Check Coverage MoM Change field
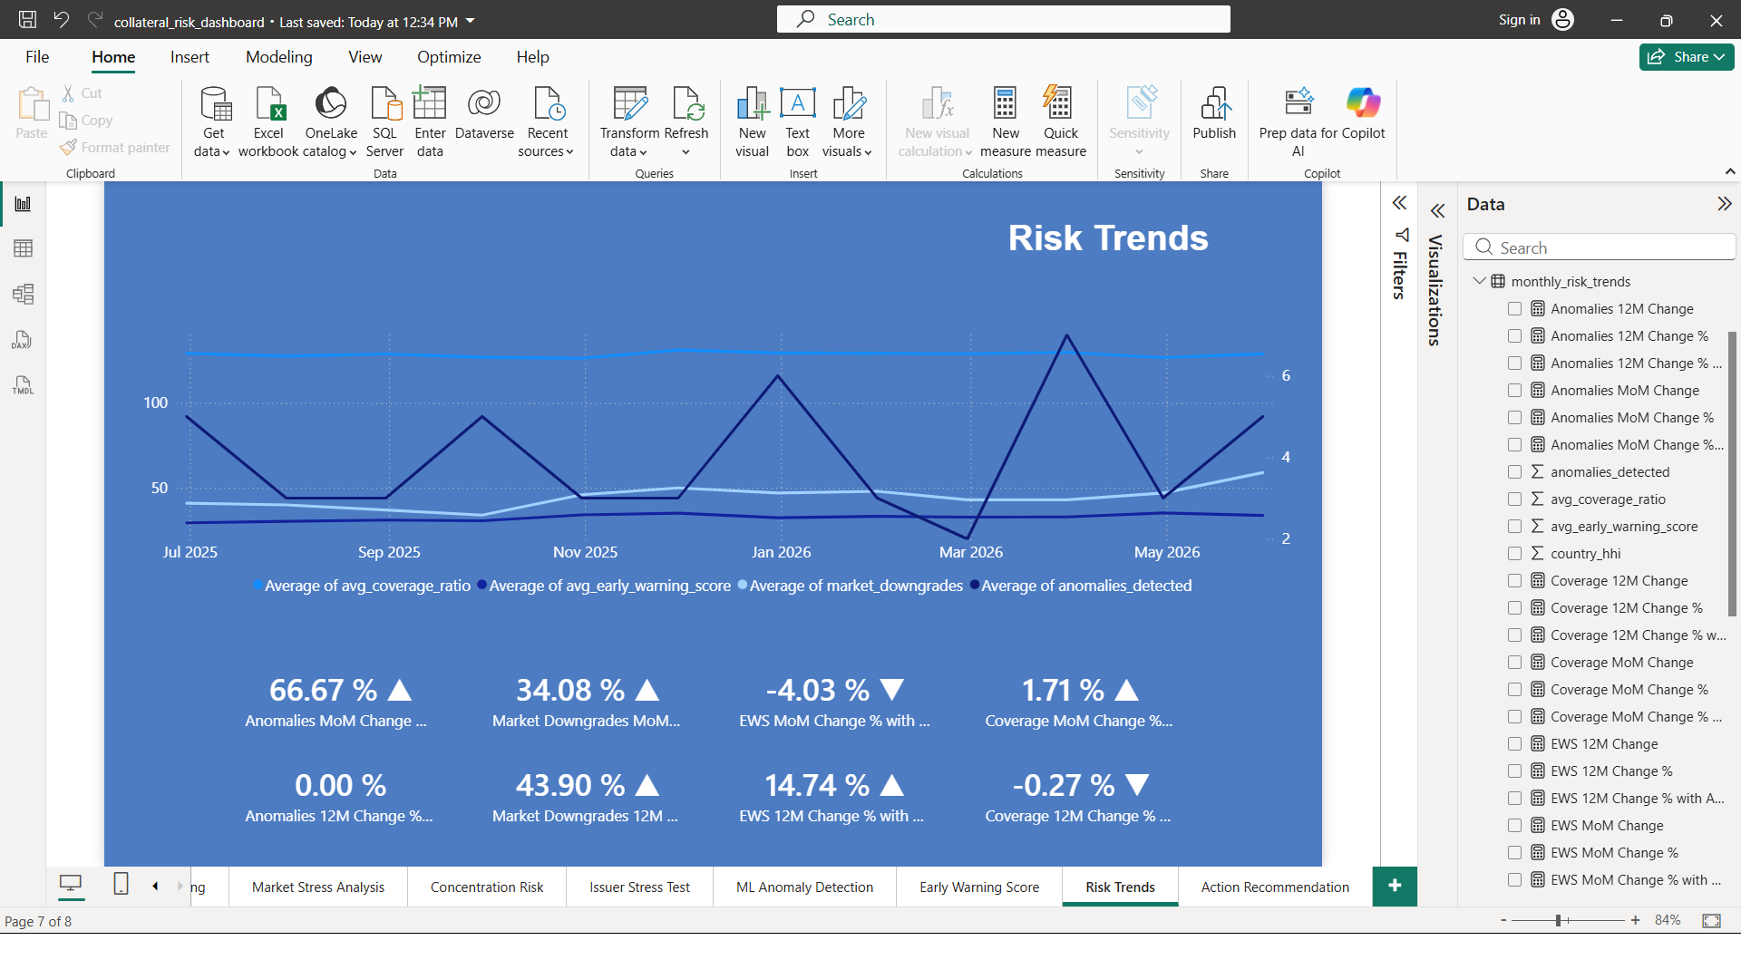 point(1514,663)
